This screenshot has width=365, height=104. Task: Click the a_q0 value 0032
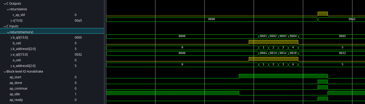(78, 55)
